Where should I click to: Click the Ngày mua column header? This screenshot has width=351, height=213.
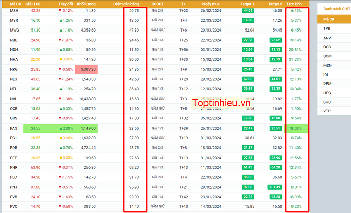coord(211,4)
